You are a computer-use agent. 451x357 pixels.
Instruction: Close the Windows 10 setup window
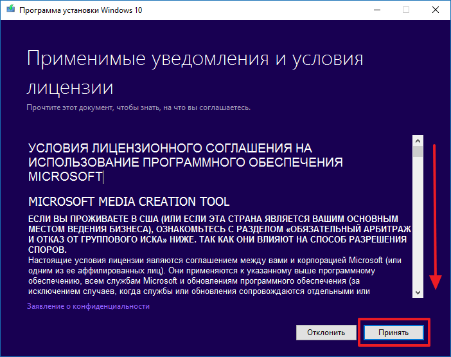tap(436, 10)
